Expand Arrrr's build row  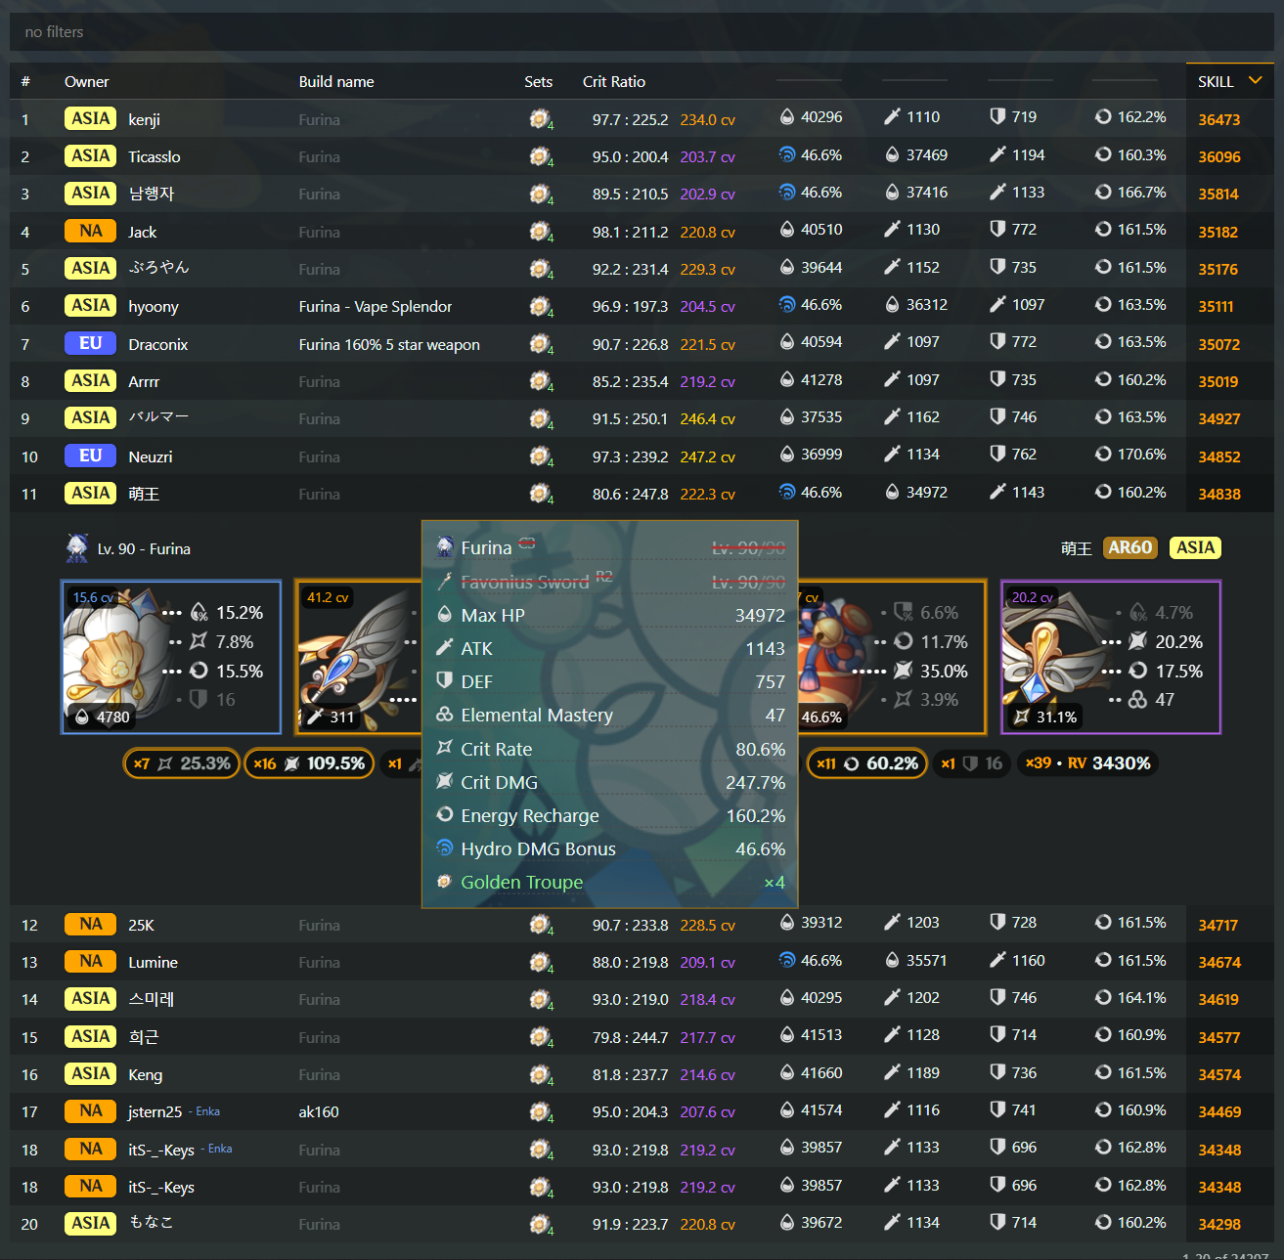pos(642,381)
